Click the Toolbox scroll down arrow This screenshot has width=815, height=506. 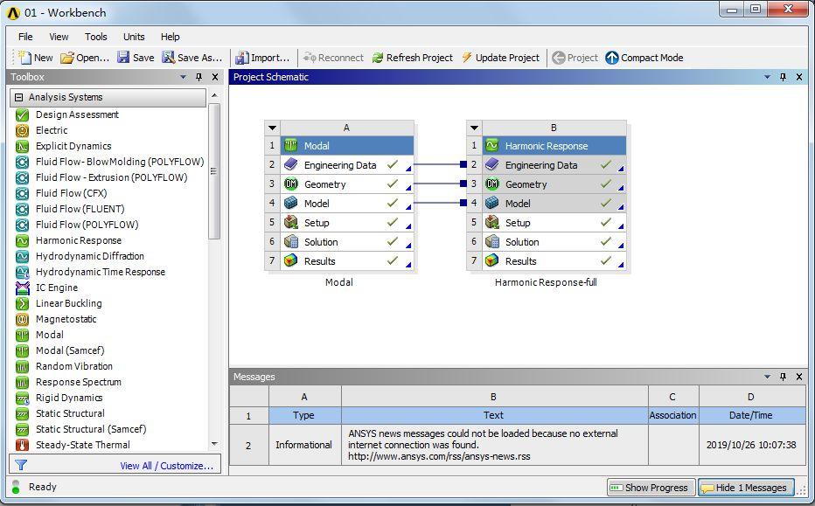tap(214, 444)
